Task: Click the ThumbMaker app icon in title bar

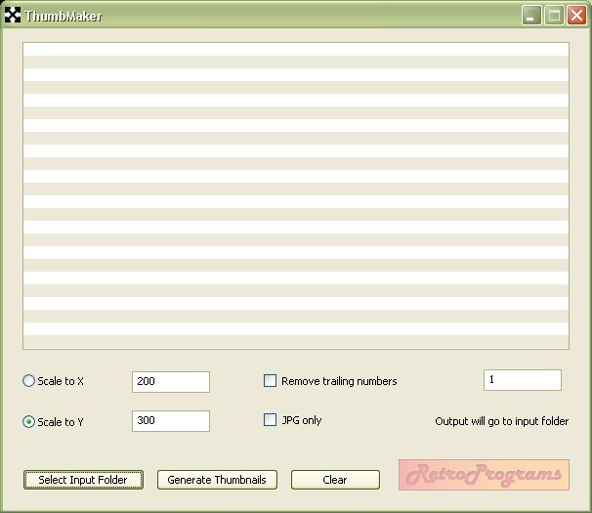Action: coord(13,16)
